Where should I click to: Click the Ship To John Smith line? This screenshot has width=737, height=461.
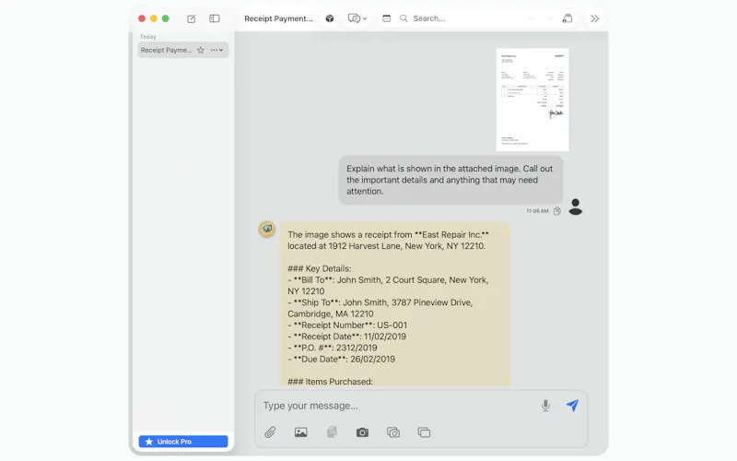point(380,308)
